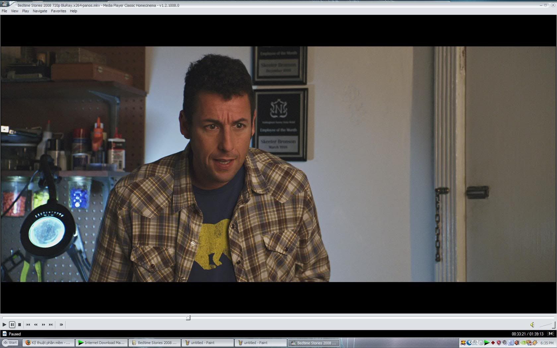Switch to Firefox Kỹ thuật phần mềm taskbar window
This screenshot has width=557, height=348.
(48, 343)
